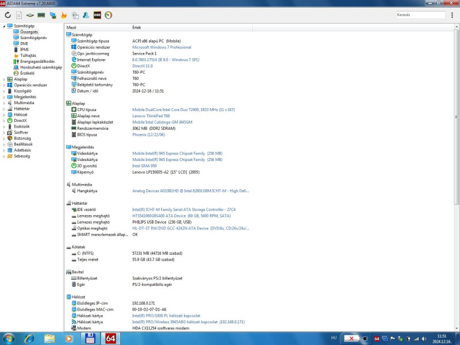Click the green memory module toolbar icon
460x345 pixels.
pos(41,15)
